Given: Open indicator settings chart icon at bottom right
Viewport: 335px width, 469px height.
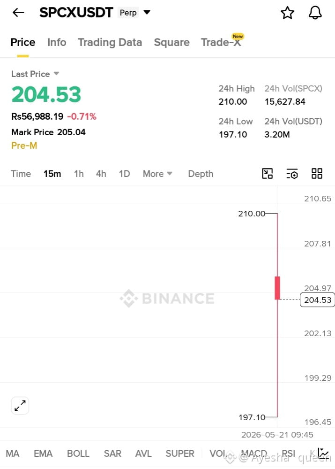Looking at the screenshot, I should [x=324, y=454].
